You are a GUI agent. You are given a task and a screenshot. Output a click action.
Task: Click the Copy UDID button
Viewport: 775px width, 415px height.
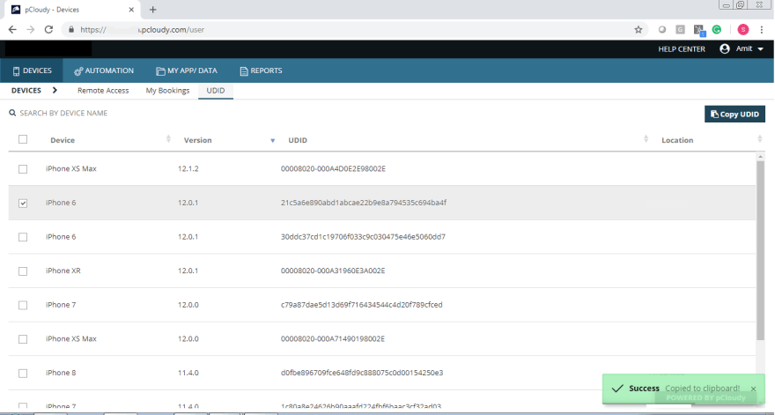735,114
